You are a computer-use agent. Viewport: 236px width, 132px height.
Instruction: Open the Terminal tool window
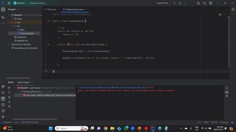click(3, 105)
